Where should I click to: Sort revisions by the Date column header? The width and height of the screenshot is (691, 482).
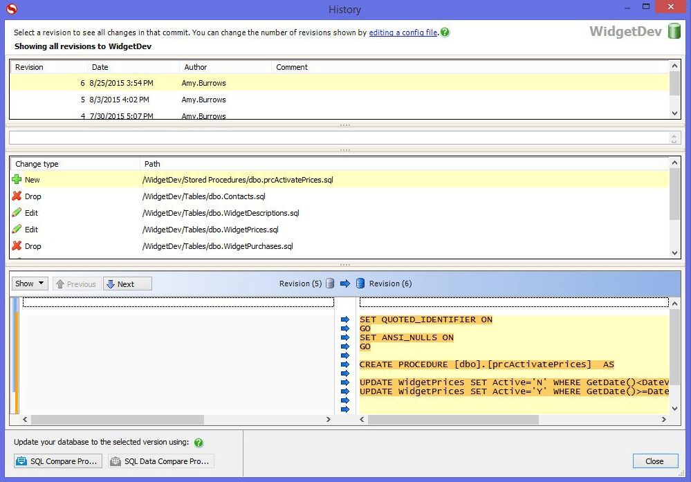pos(133,67)
